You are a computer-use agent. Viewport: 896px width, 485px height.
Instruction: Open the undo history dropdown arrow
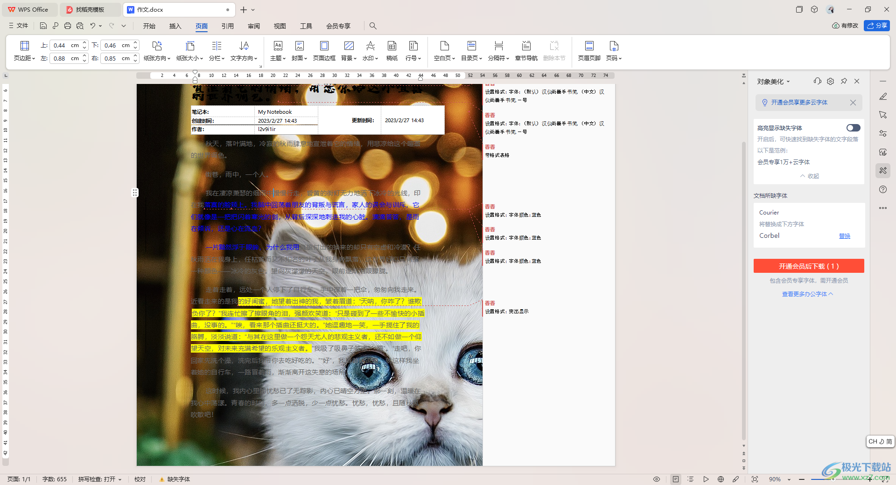(100, 26)
